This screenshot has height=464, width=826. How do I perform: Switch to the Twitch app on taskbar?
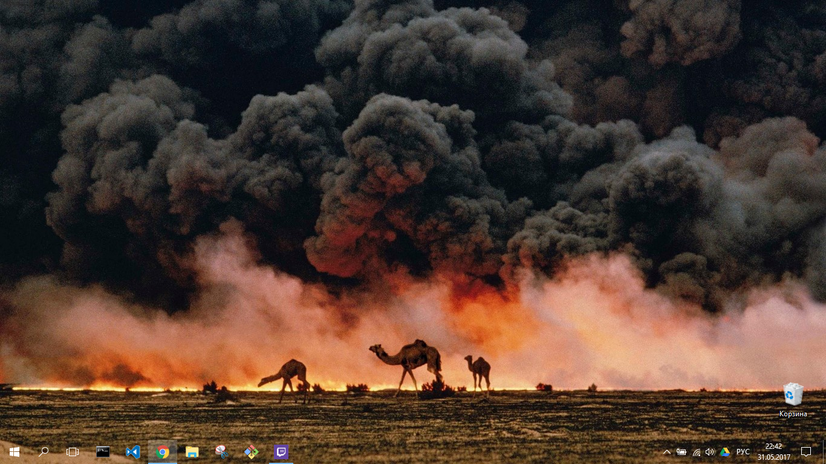(281, 451)
